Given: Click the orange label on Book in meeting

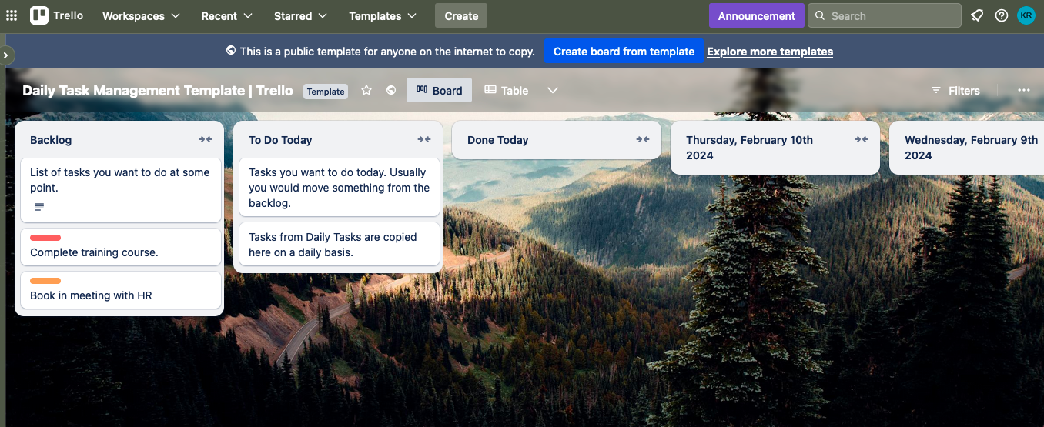Looking at the screenshot, I should pos(45,281).
